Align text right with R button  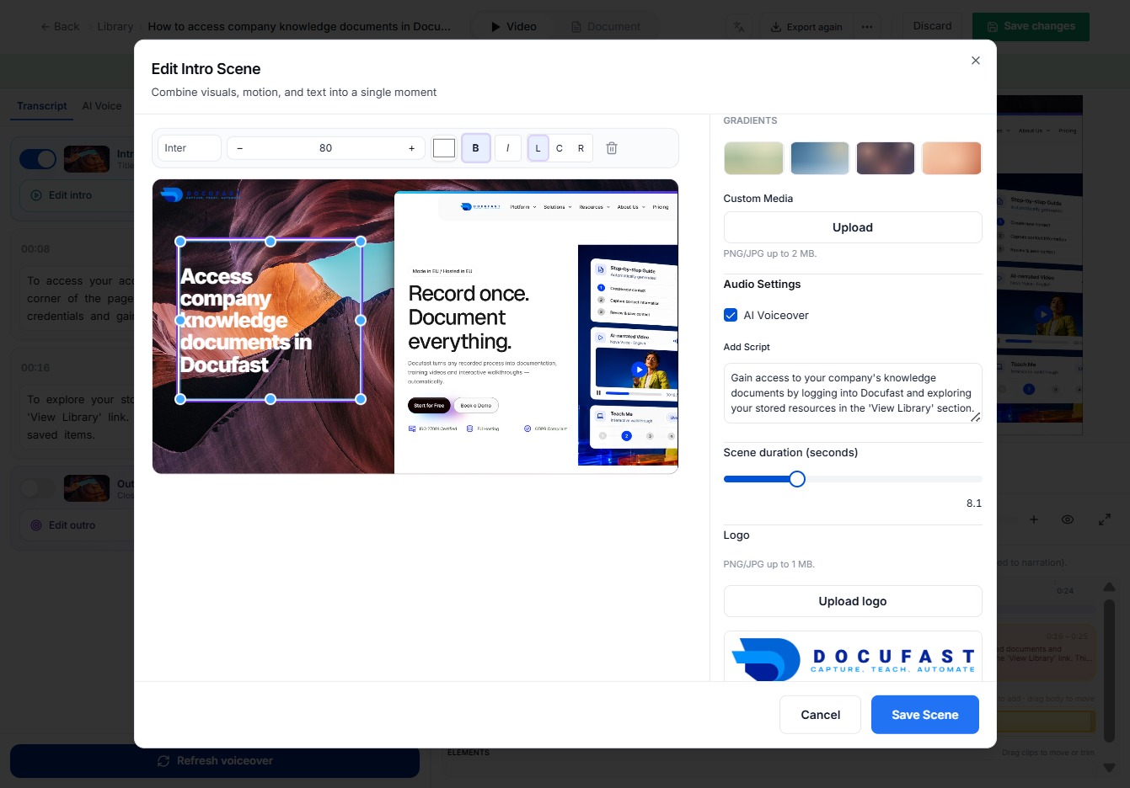coord(581,148)
